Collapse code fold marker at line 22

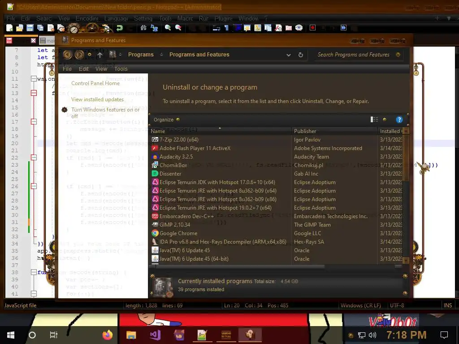pyautogui.click(x=34, y=158)
